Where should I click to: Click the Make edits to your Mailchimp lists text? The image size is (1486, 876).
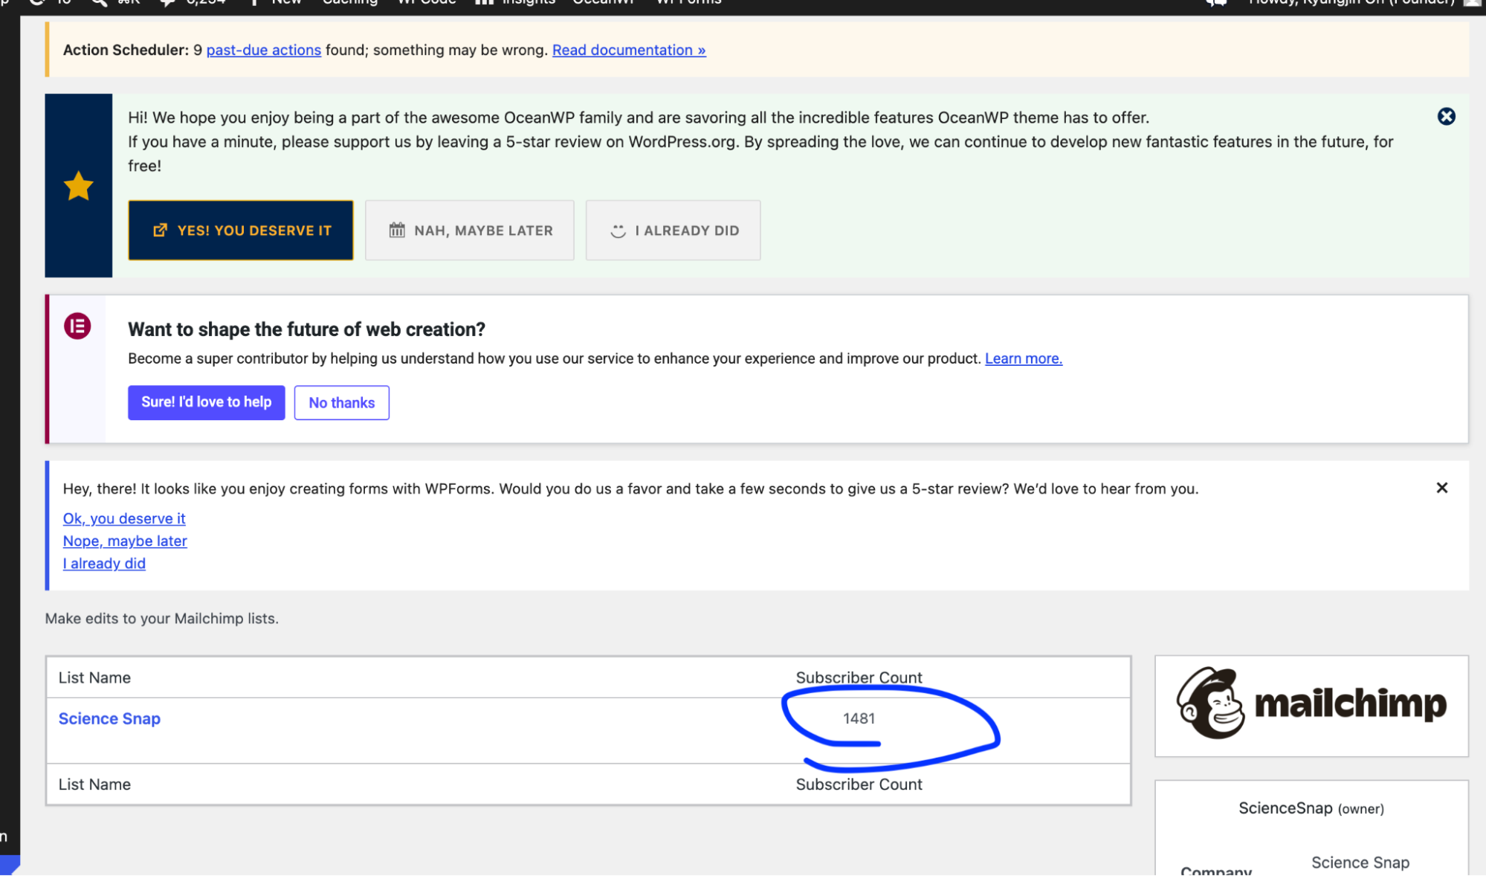[162, 619]
